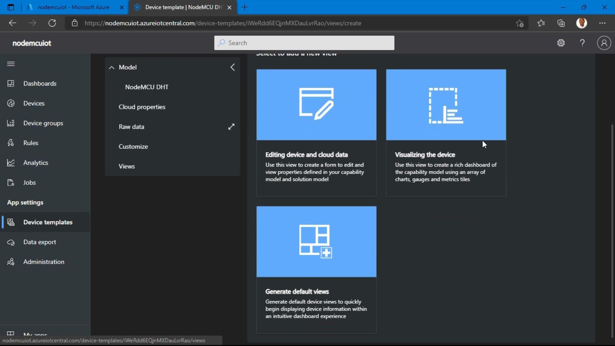Click the Jobs sidebar icon
The width and height of the screenshot is (615, 346).
point(11,183)
